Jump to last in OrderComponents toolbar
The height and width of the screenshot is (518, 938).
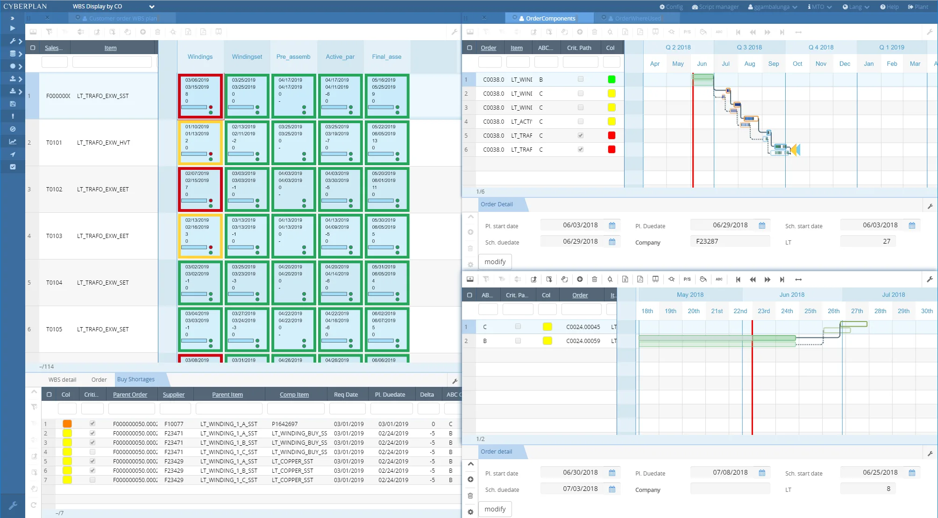[x=782, y=32]
